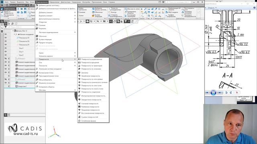The image size is (257, 144).
Task: Open the Диагностика menu
Action: pos(65,2)
